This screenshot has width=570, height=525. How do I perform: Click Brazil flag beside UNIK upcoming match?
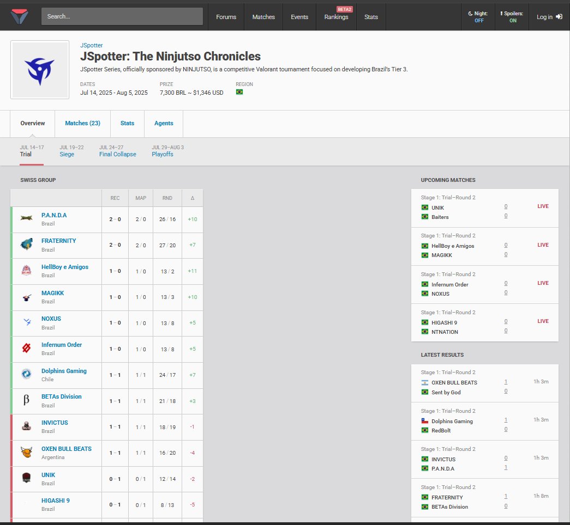pyautogui.click(x=424, y=207)
